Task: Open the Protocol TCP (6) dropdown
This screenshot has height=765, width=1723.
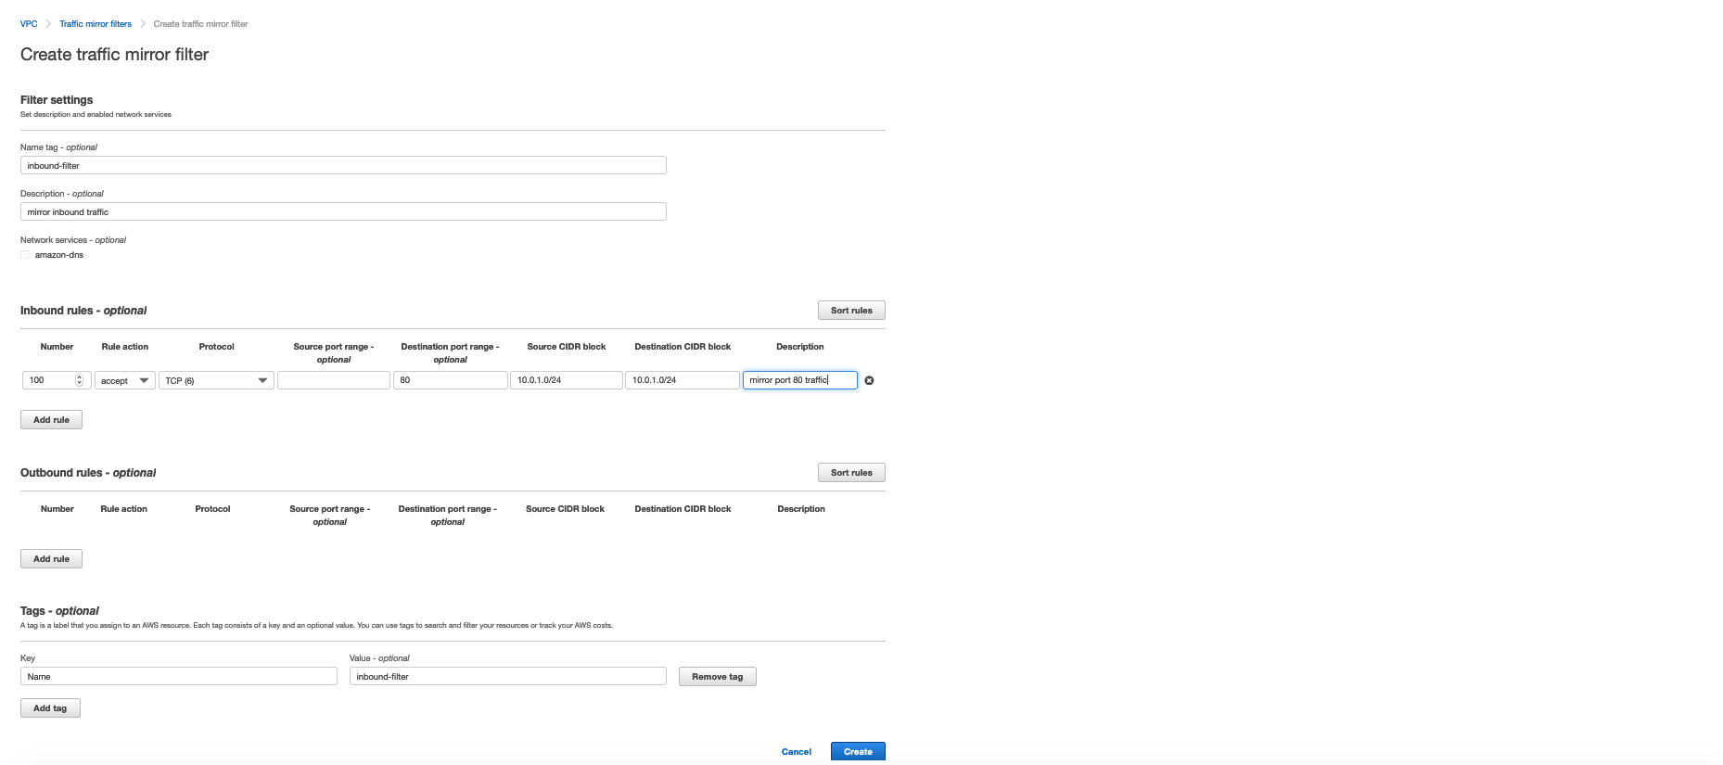Action: pyautogui.click(x=216, y=380)
